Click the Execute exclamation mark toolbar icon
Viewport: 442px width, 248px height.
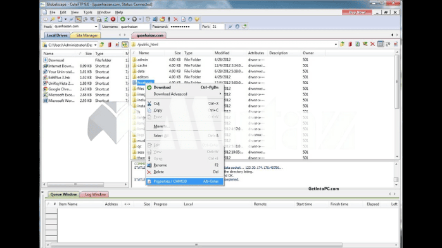click(x=169, y=20)
